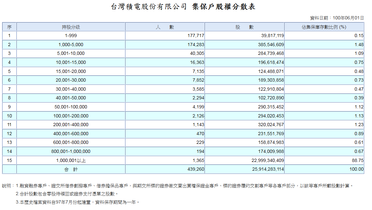Click the 人數 column header

click(x=165, y=27)
